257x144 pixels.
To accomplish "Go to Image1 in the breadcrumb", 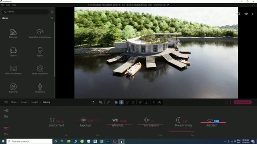I will [x=35, y=102].
